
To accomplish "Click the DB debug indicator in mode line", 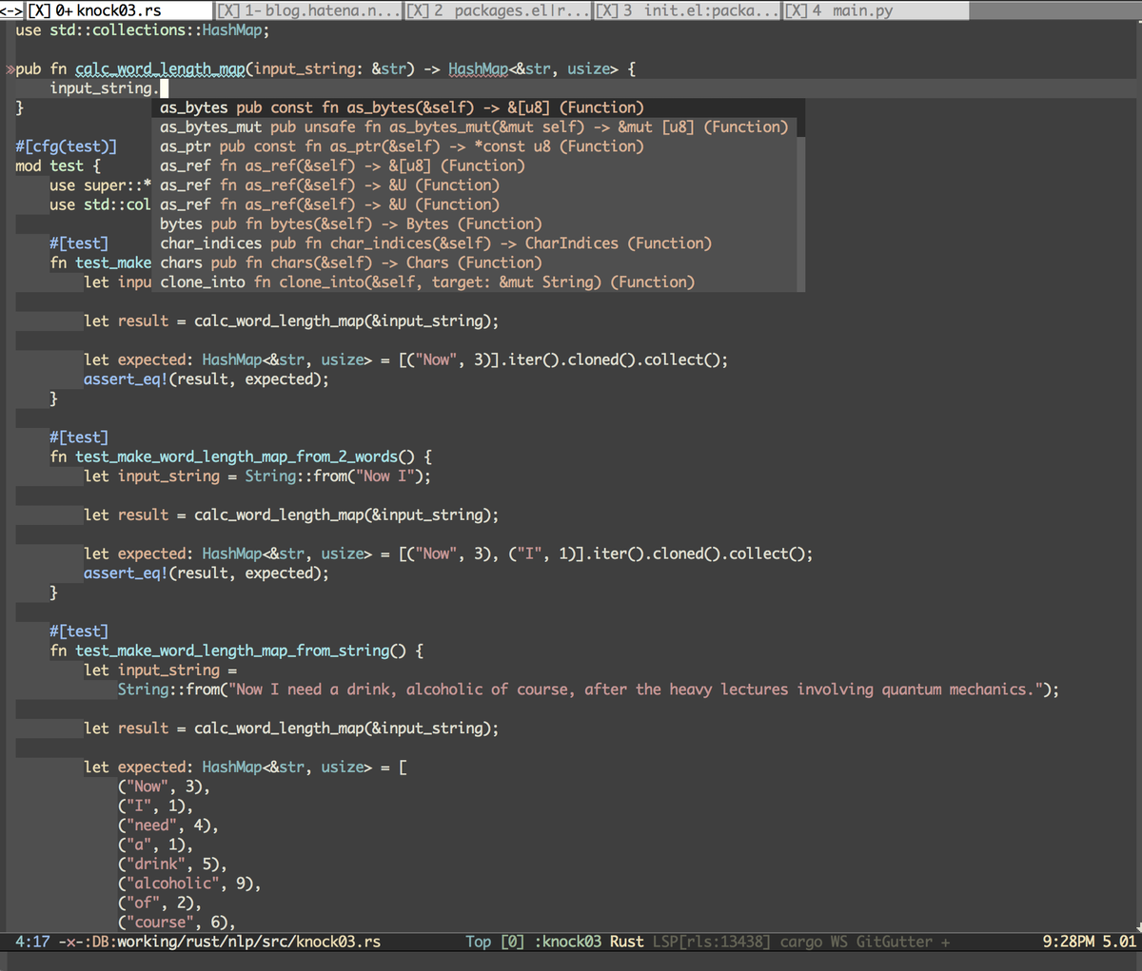I will (102, 942).
